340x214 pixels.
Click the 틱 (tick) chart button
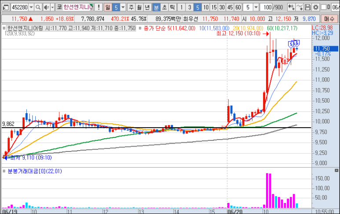[172, 7]
